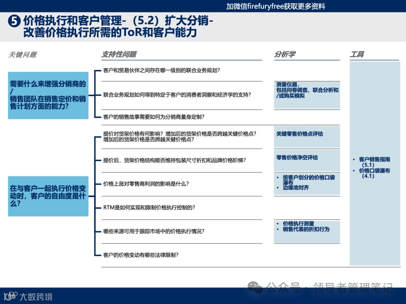Click the column header 分析学
The width and height of the screenshot is (406, 304).
pyautogui.click(x=285, y=54)
